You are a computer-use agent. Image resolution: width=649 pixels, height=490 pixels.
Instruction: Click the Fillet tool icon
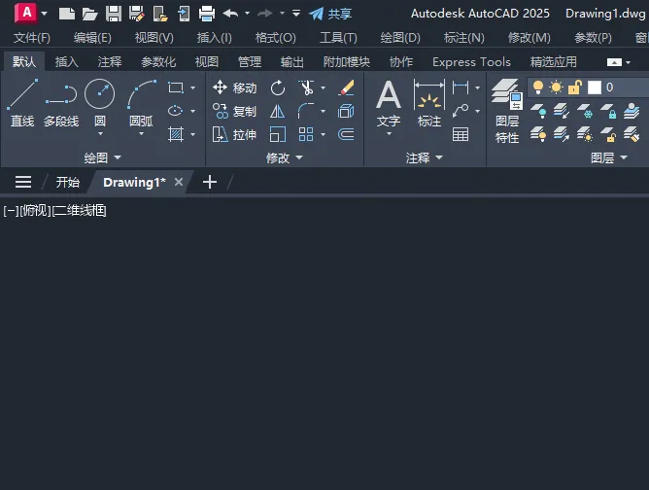(306, 111)
